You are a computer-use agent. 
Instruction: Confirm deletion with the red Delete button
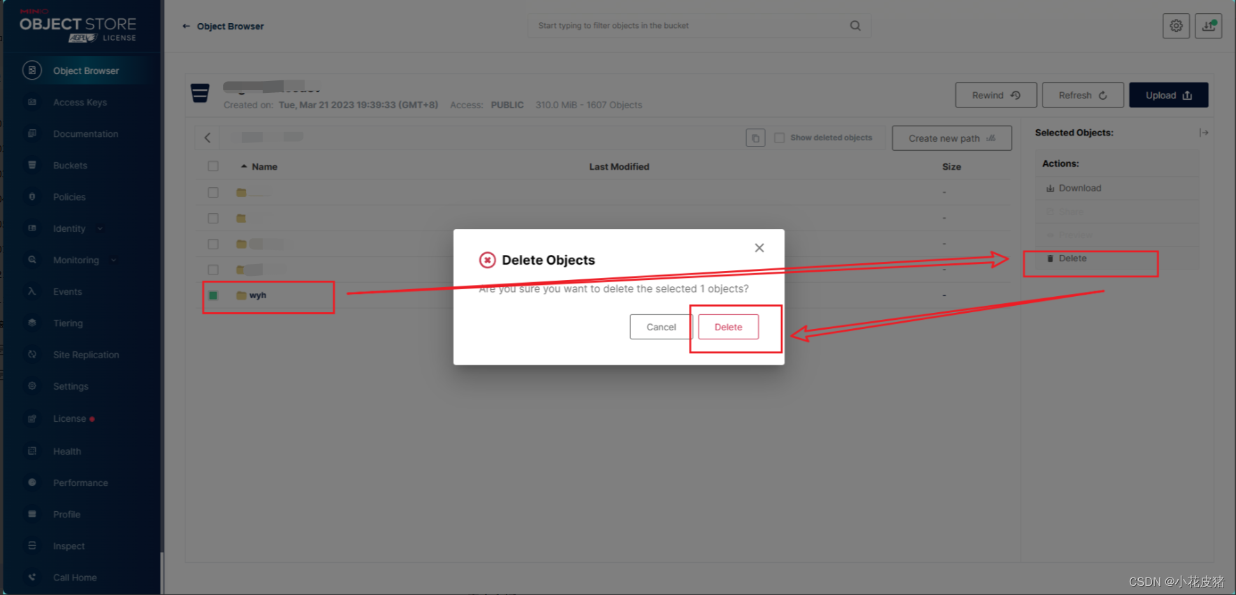coord(728,327)
